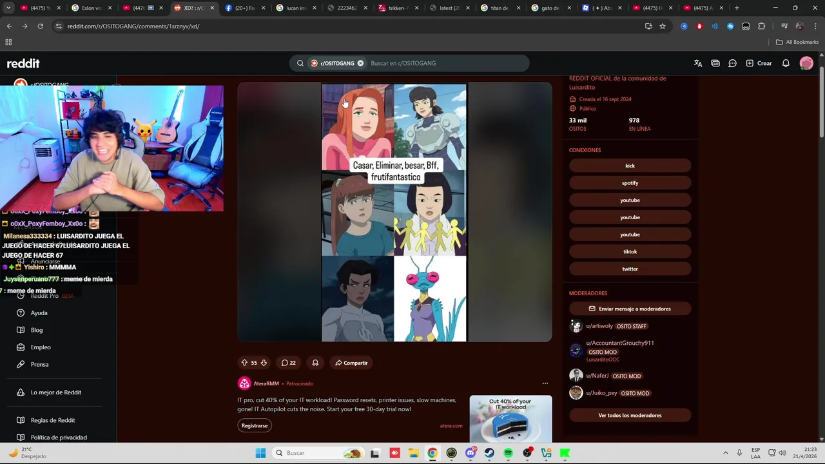The image size is (825, 464).
Task: Open the notifications bell
Action: [x=786, y=63]
